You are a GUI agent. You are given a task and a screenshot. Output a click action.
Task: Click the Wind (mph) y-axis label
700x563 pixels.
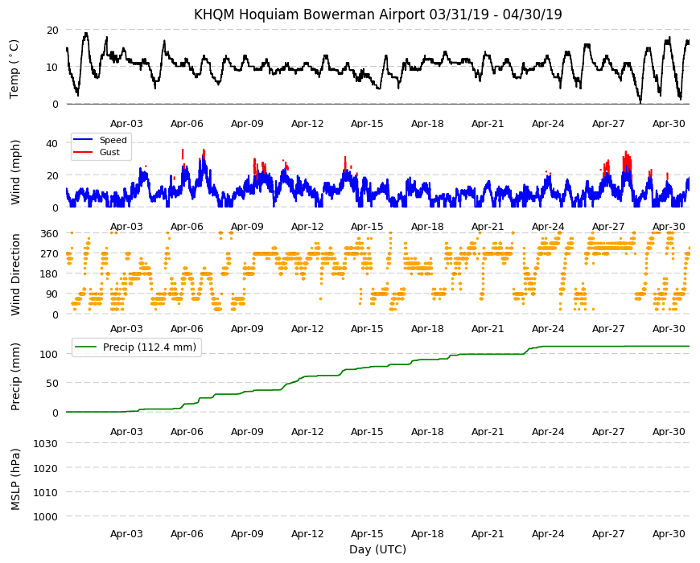tap(15, 172)
